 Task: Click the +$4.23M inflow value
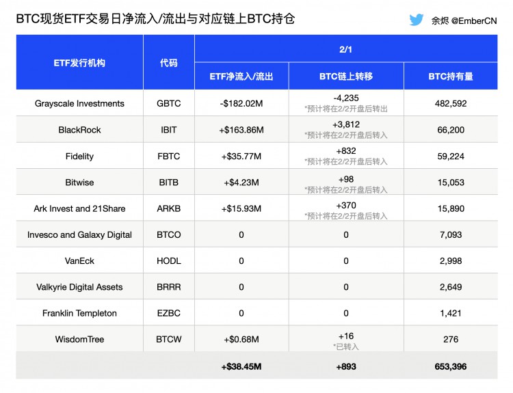tap(241, 182)
